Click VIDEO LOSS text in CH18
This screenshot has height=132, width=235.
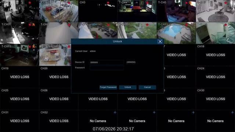click(216, 55)
